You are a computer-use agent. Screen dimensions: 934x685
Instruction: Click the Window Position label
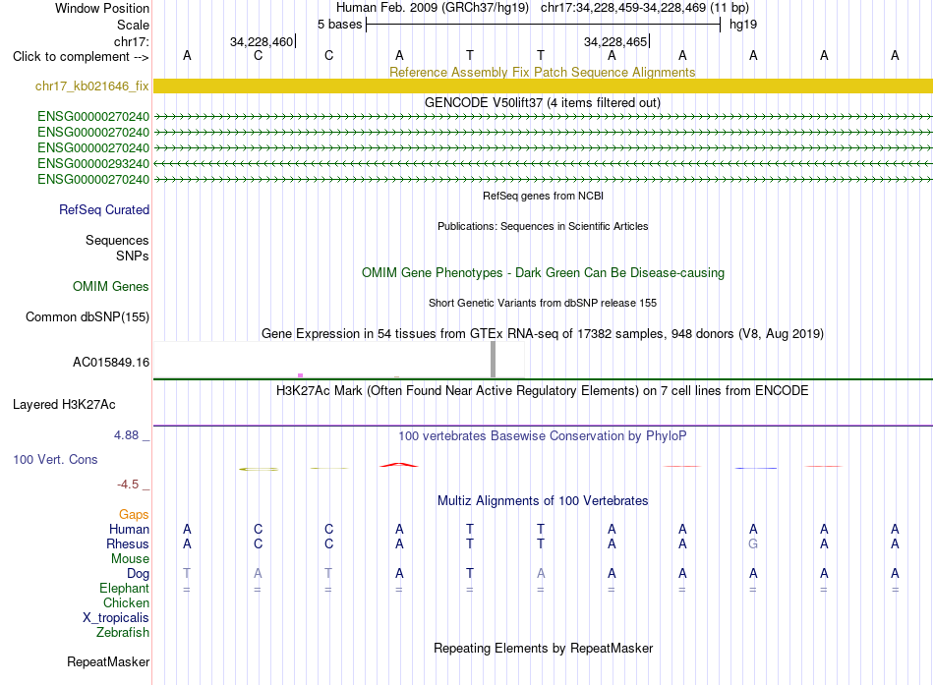102,8
